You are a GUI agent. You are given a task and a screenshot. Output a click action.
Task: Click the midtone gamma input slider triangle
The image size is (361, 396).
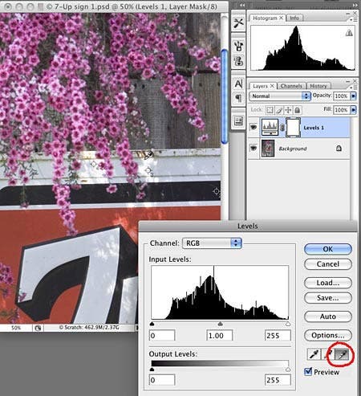(220, 324)
